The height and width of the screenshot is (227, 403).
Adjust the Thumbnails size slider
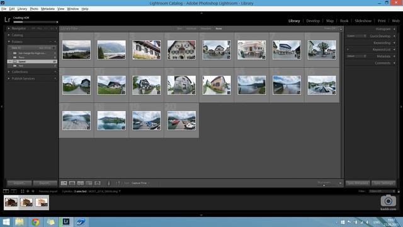324,185
